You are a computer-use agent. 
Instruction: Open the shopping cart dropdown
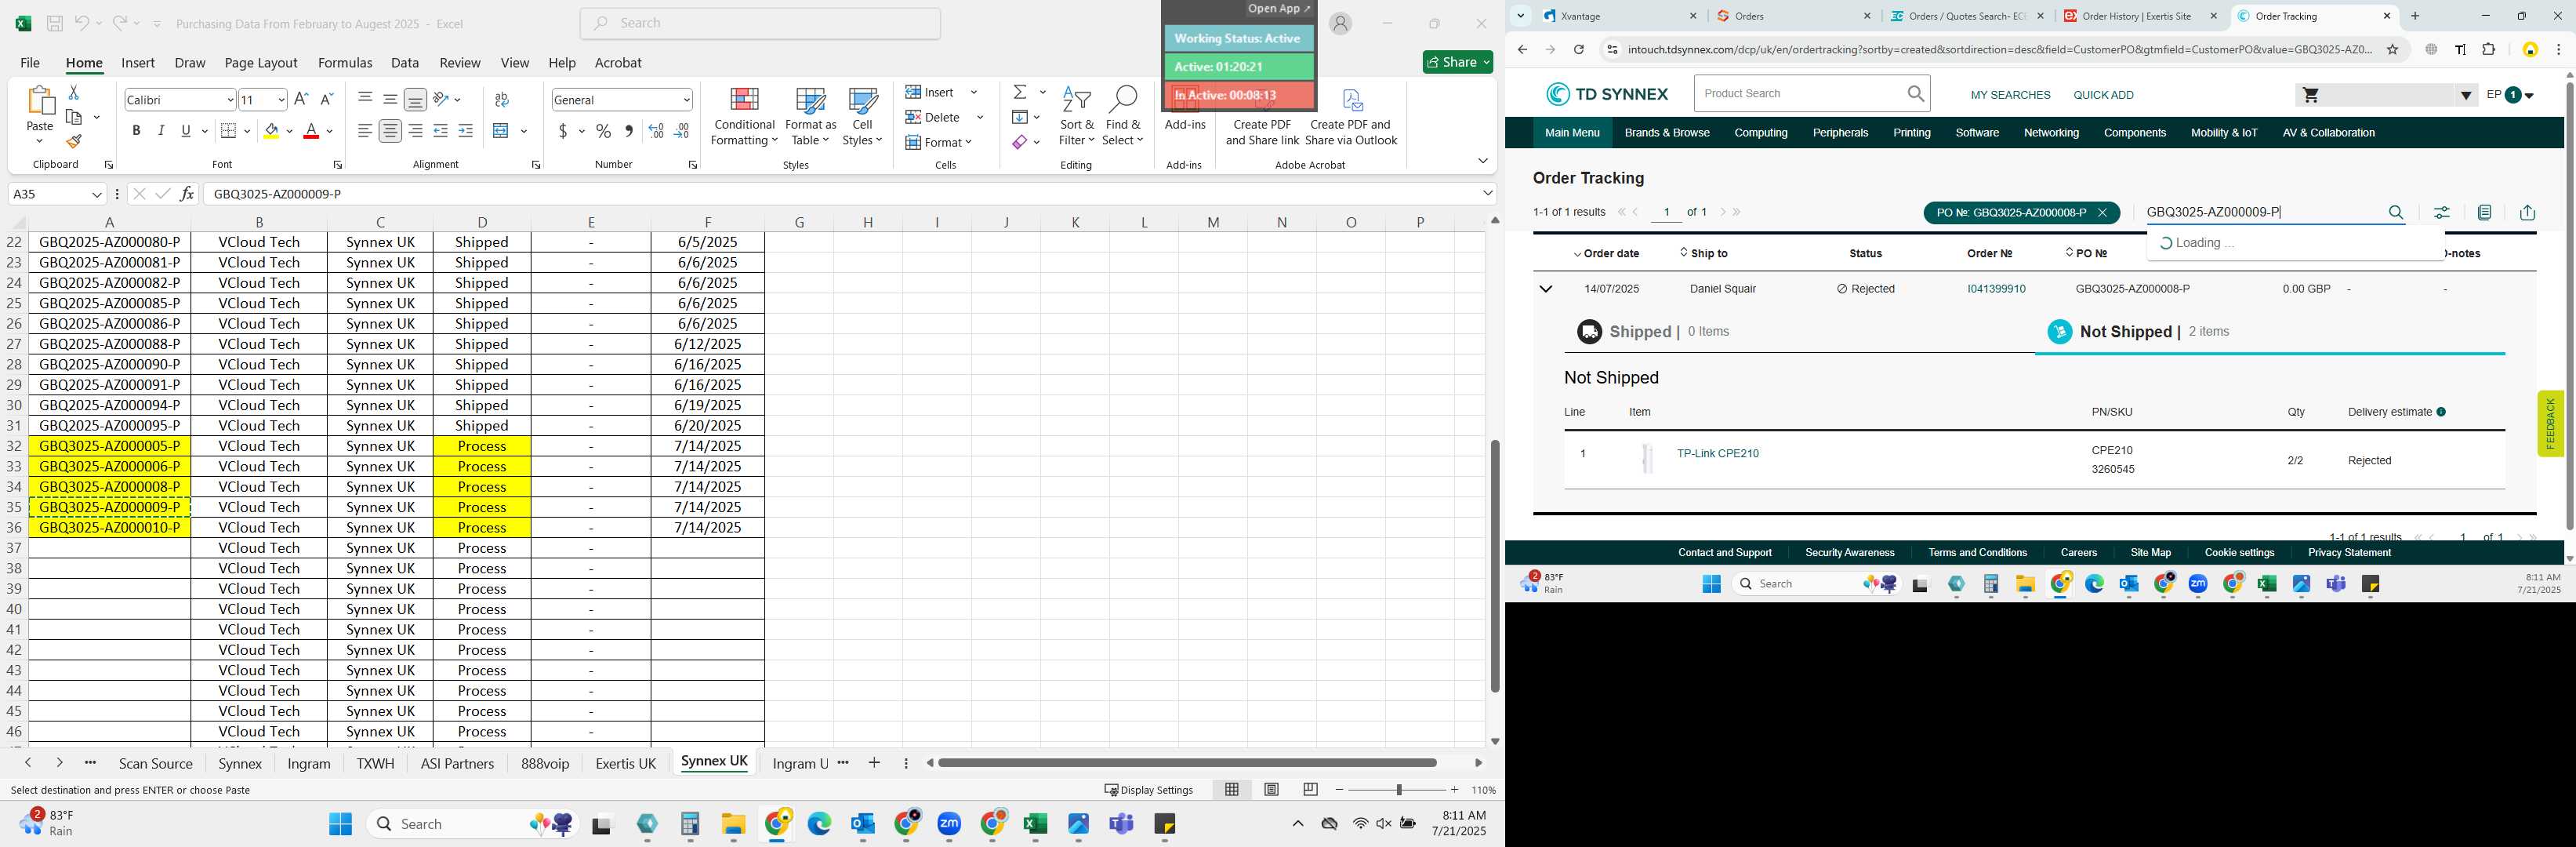(2465, 95)
